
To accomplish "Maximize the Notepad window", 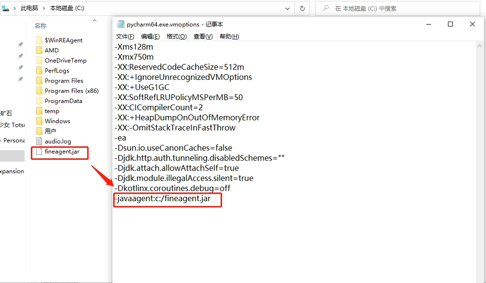I will click(x=450, y=24).
